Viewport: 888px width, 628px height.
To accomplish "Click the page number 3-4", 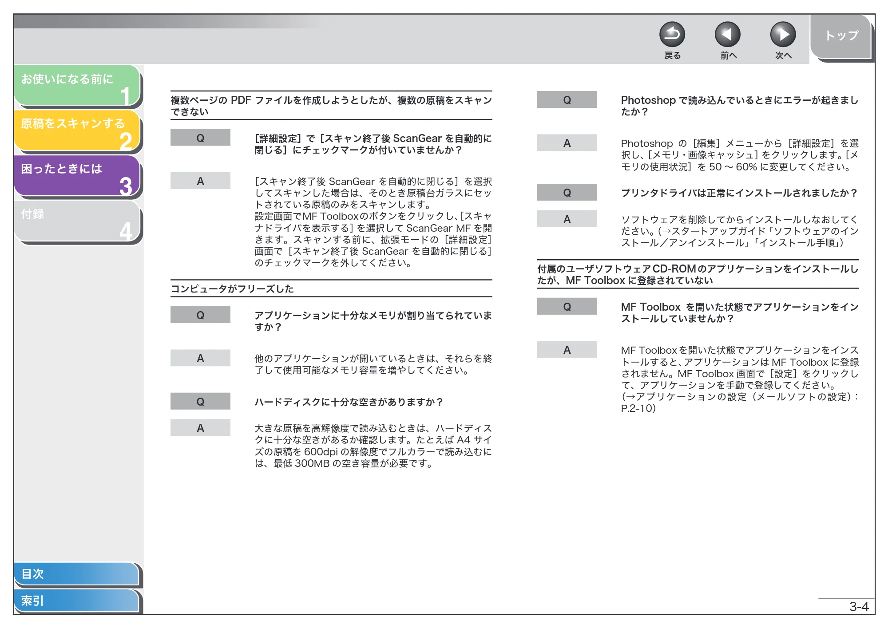I will click(859, 607).
